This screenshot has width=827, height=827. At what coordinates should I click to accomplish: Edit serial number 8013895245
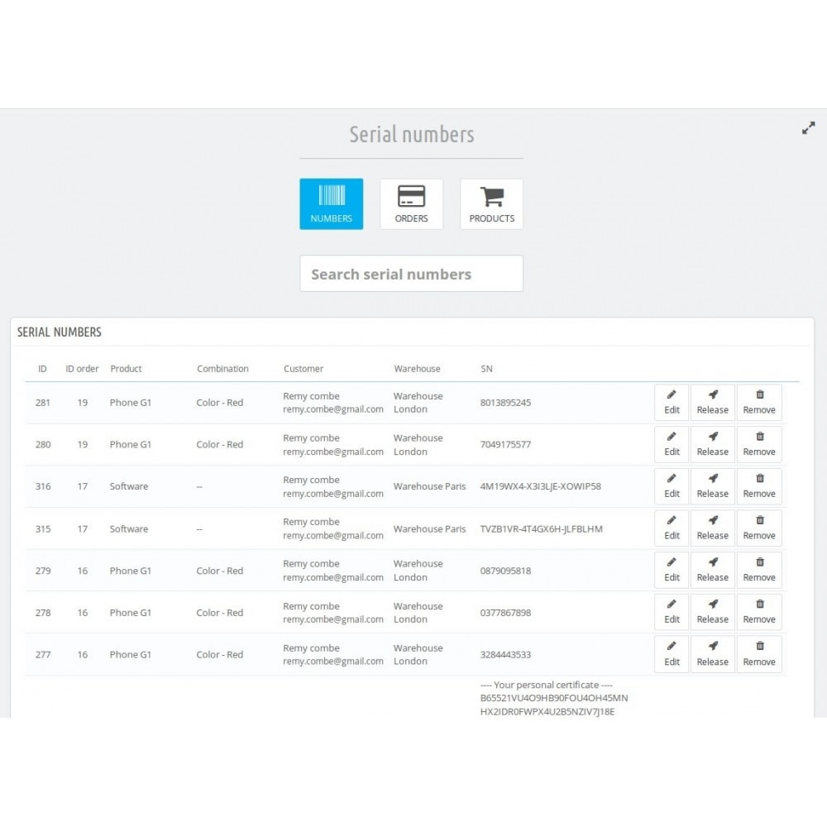click(672, 403)
